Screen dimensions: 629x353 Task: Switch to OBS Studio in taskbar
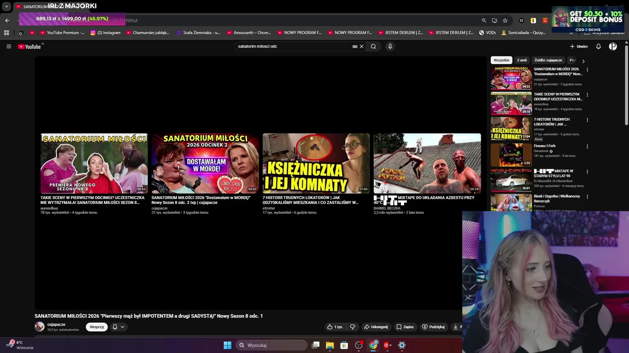(359, 345)
